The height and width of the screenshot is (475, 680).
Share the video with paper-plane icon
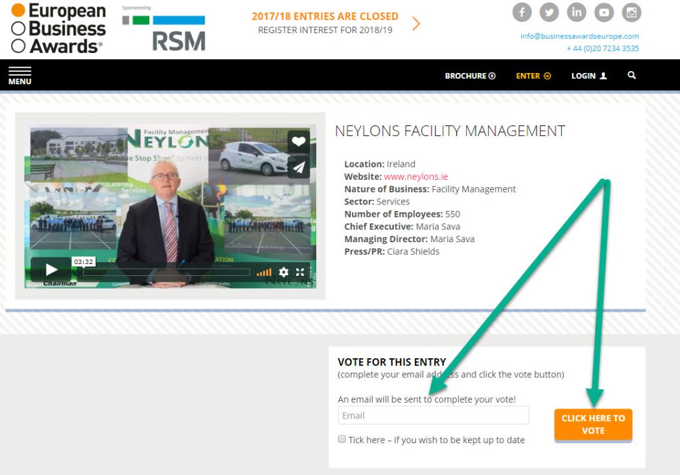point(298,167)
